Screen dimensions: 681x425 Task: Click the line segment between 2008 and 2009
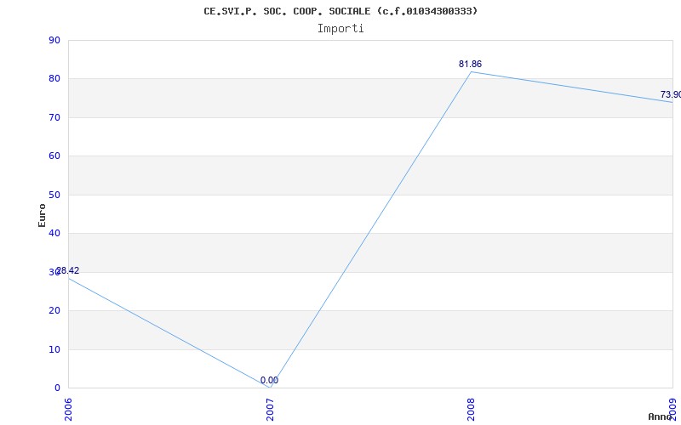click(572, 88)
